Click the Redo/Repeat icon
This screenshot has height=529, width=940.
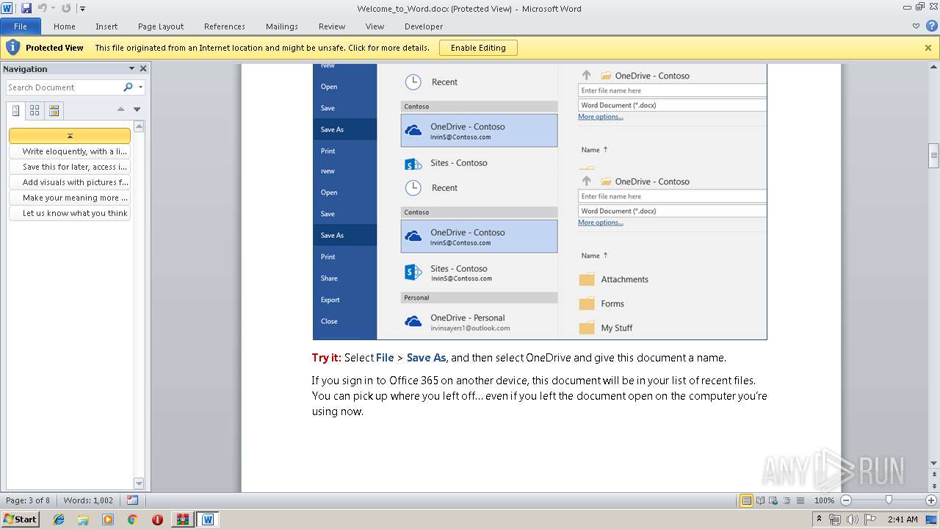(66, 8)
